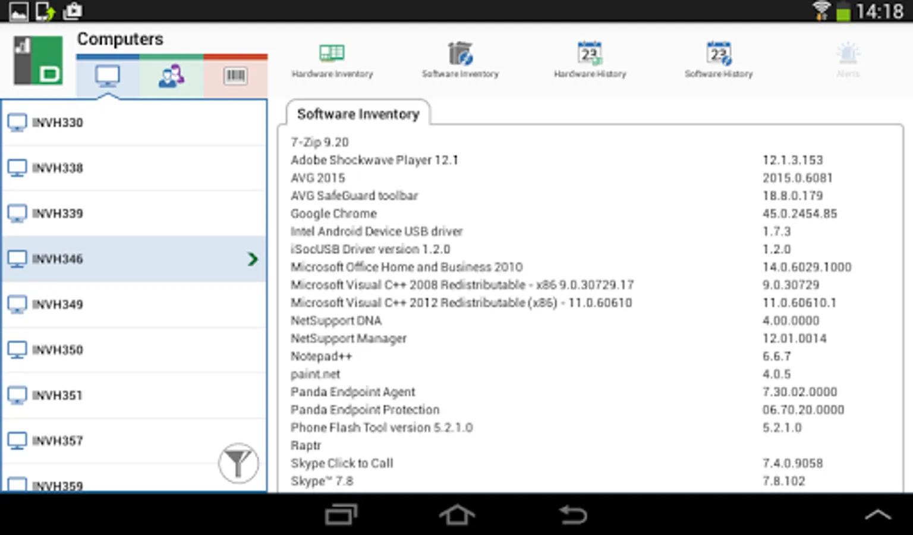Select computer INVH350
The width and height of the screenshot is (913, 535).
click(x=134, y=350)
